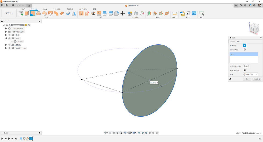The height and width of the screenshot is (142, 263).
Task: Open the Operation New Body dropdown
Action: coord(250,75)
